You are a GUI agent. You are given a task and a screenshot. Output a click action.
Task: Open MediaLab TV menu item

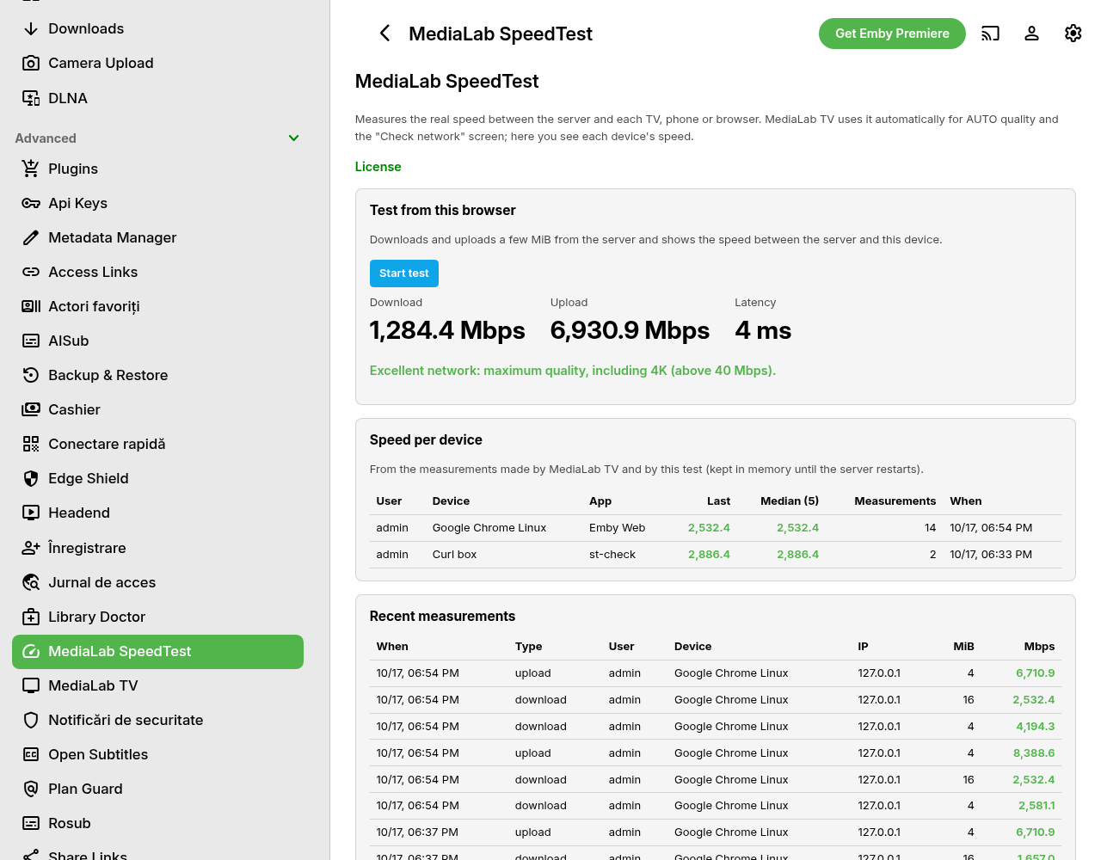click(x=157, y=685)
